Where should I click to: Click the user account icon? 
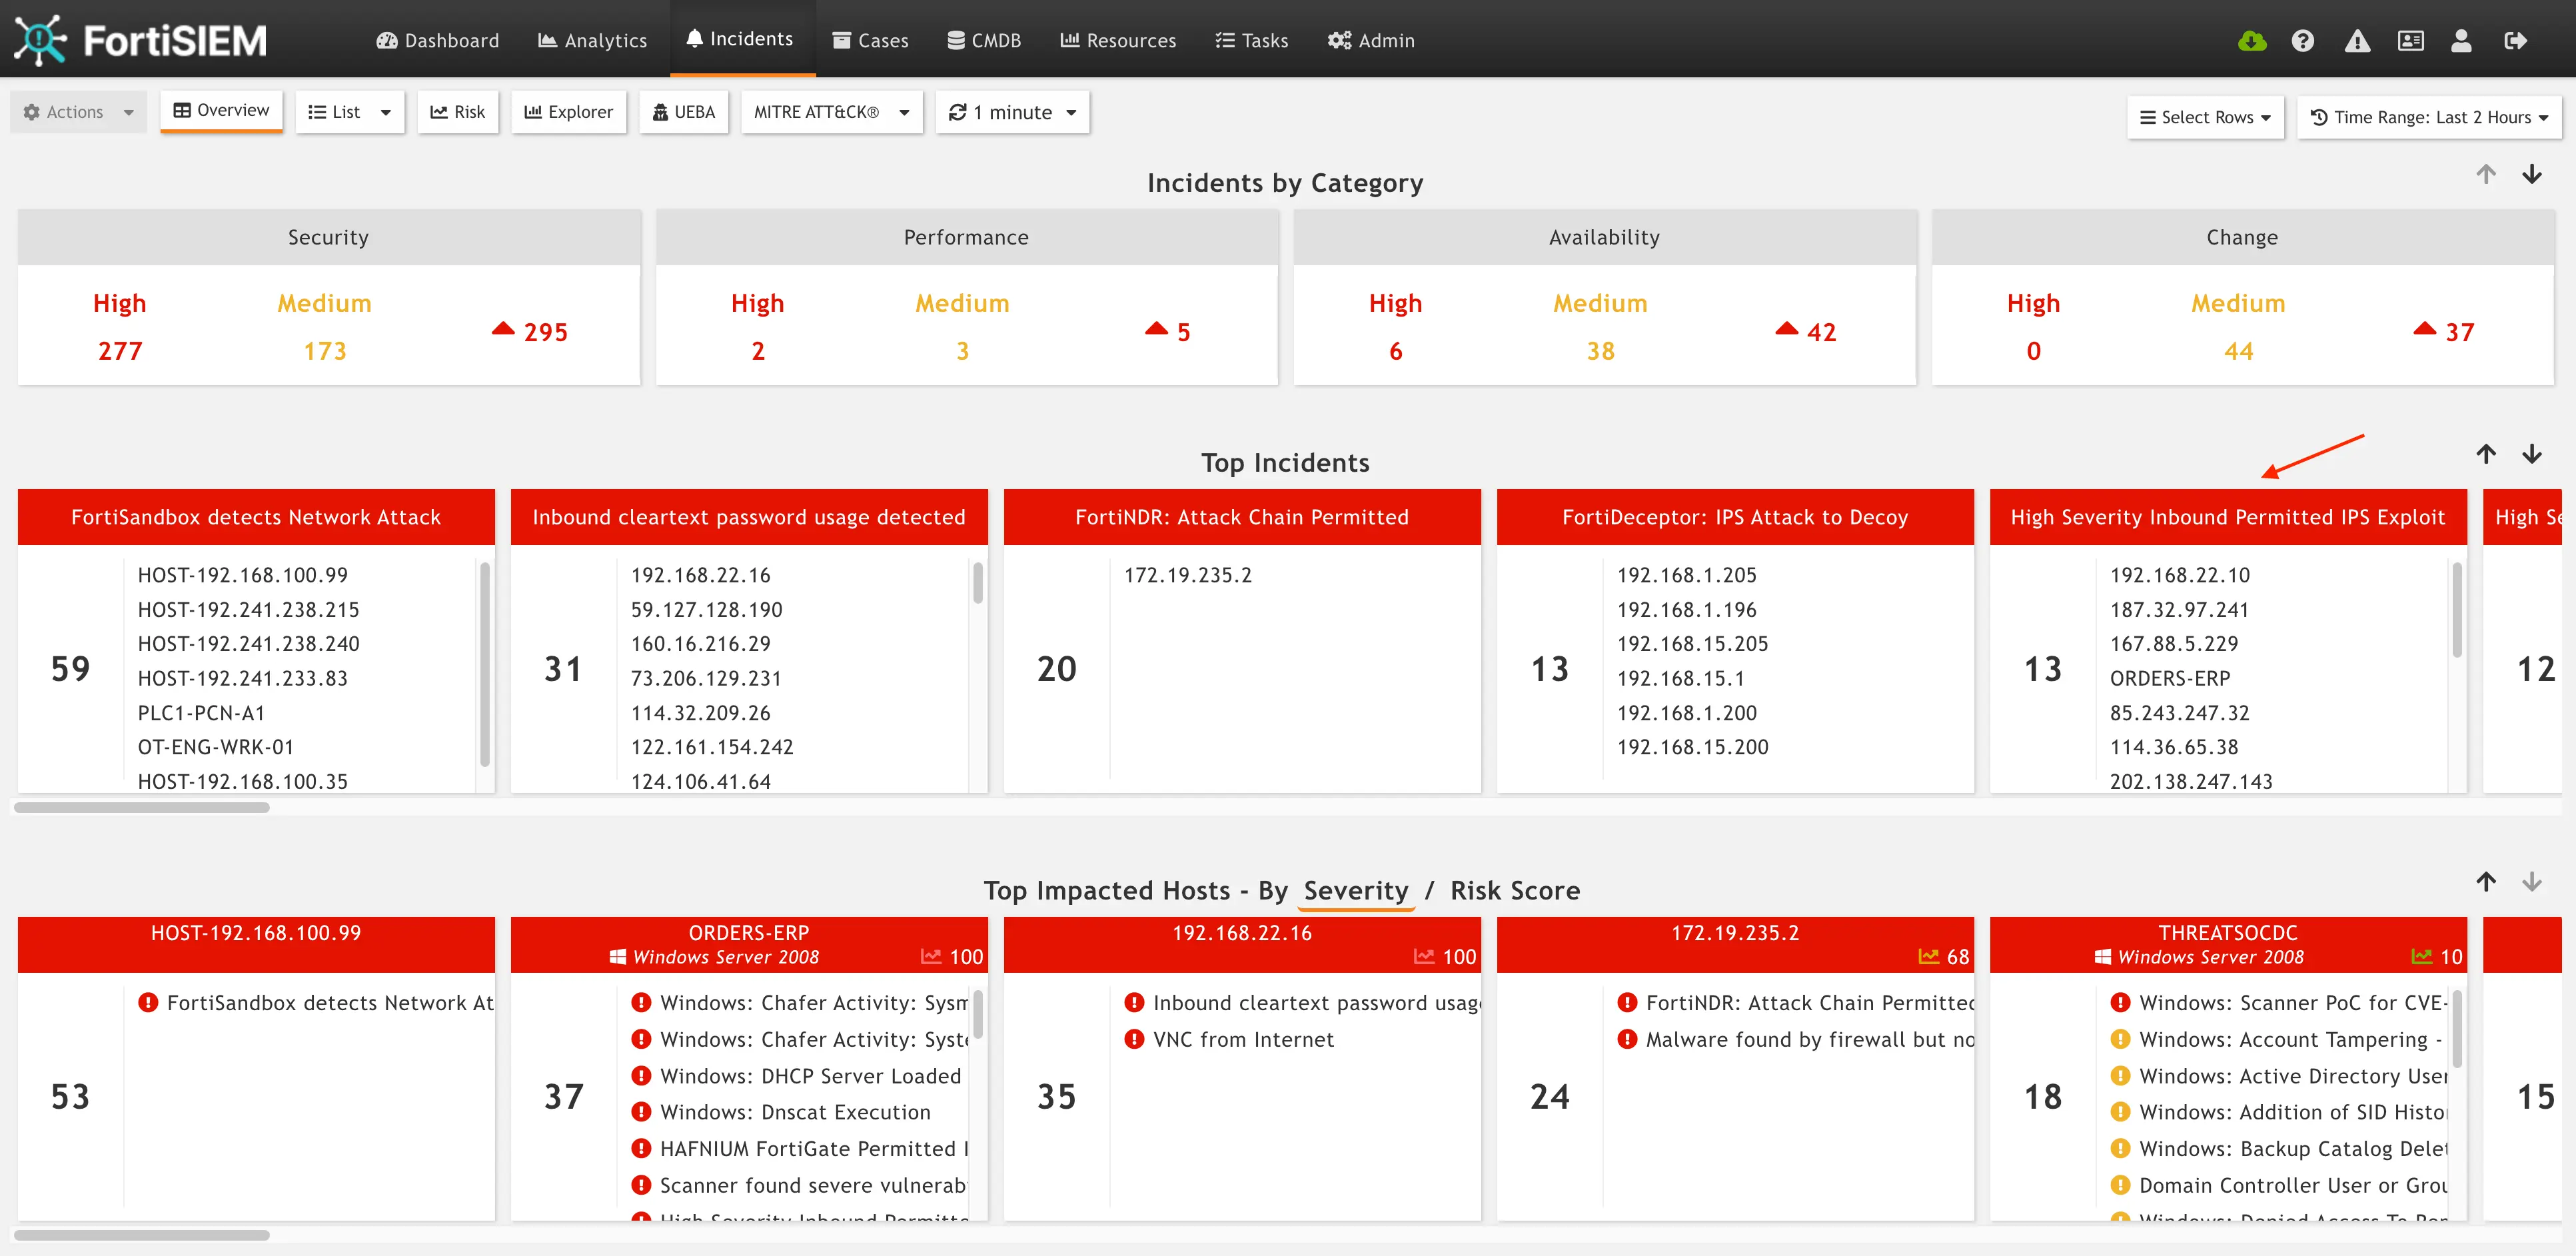point(2461,41)
